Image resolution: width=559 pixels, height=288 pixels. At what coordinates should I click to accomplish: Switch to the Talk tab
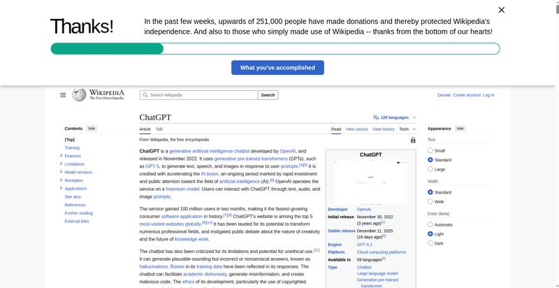159,129
